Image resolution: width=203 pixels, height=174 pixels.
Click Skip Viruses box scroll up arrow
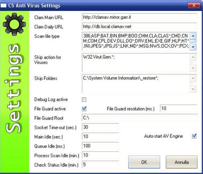193,57
